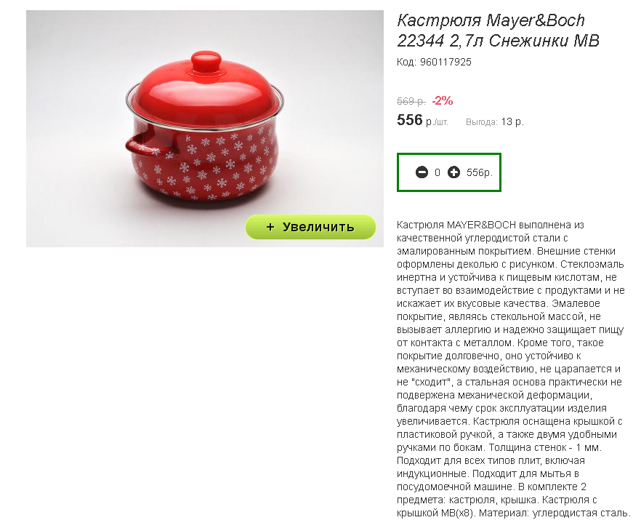Decrease quantity with the minus icon
This screenshot has height=520, width=641.
422,172
